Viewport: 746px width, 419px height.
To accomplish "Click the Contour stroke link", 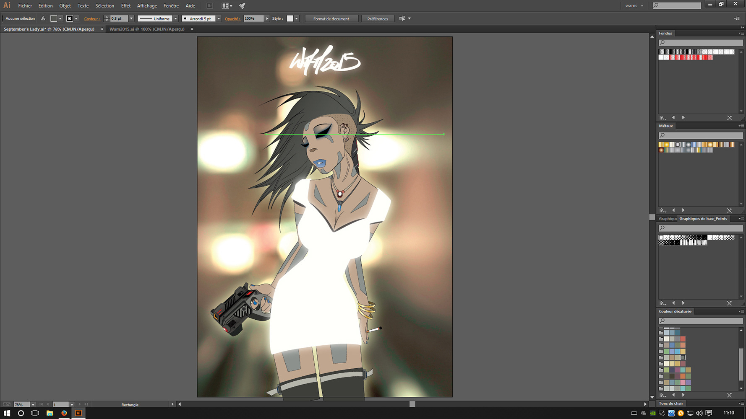I will click(92, 19).
